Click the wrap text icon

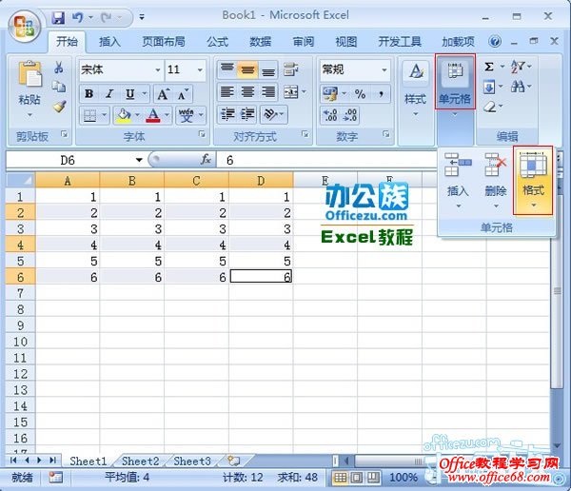290,69
